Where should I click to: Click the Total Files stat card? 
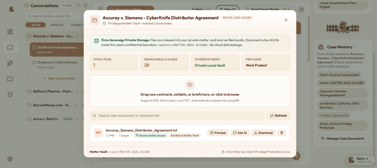click(114, 63)
